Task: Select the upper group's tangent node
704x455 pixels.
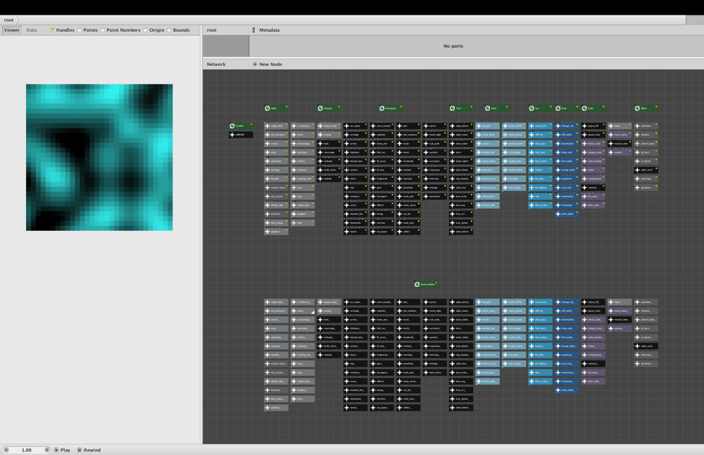Action: click(303, 214)
